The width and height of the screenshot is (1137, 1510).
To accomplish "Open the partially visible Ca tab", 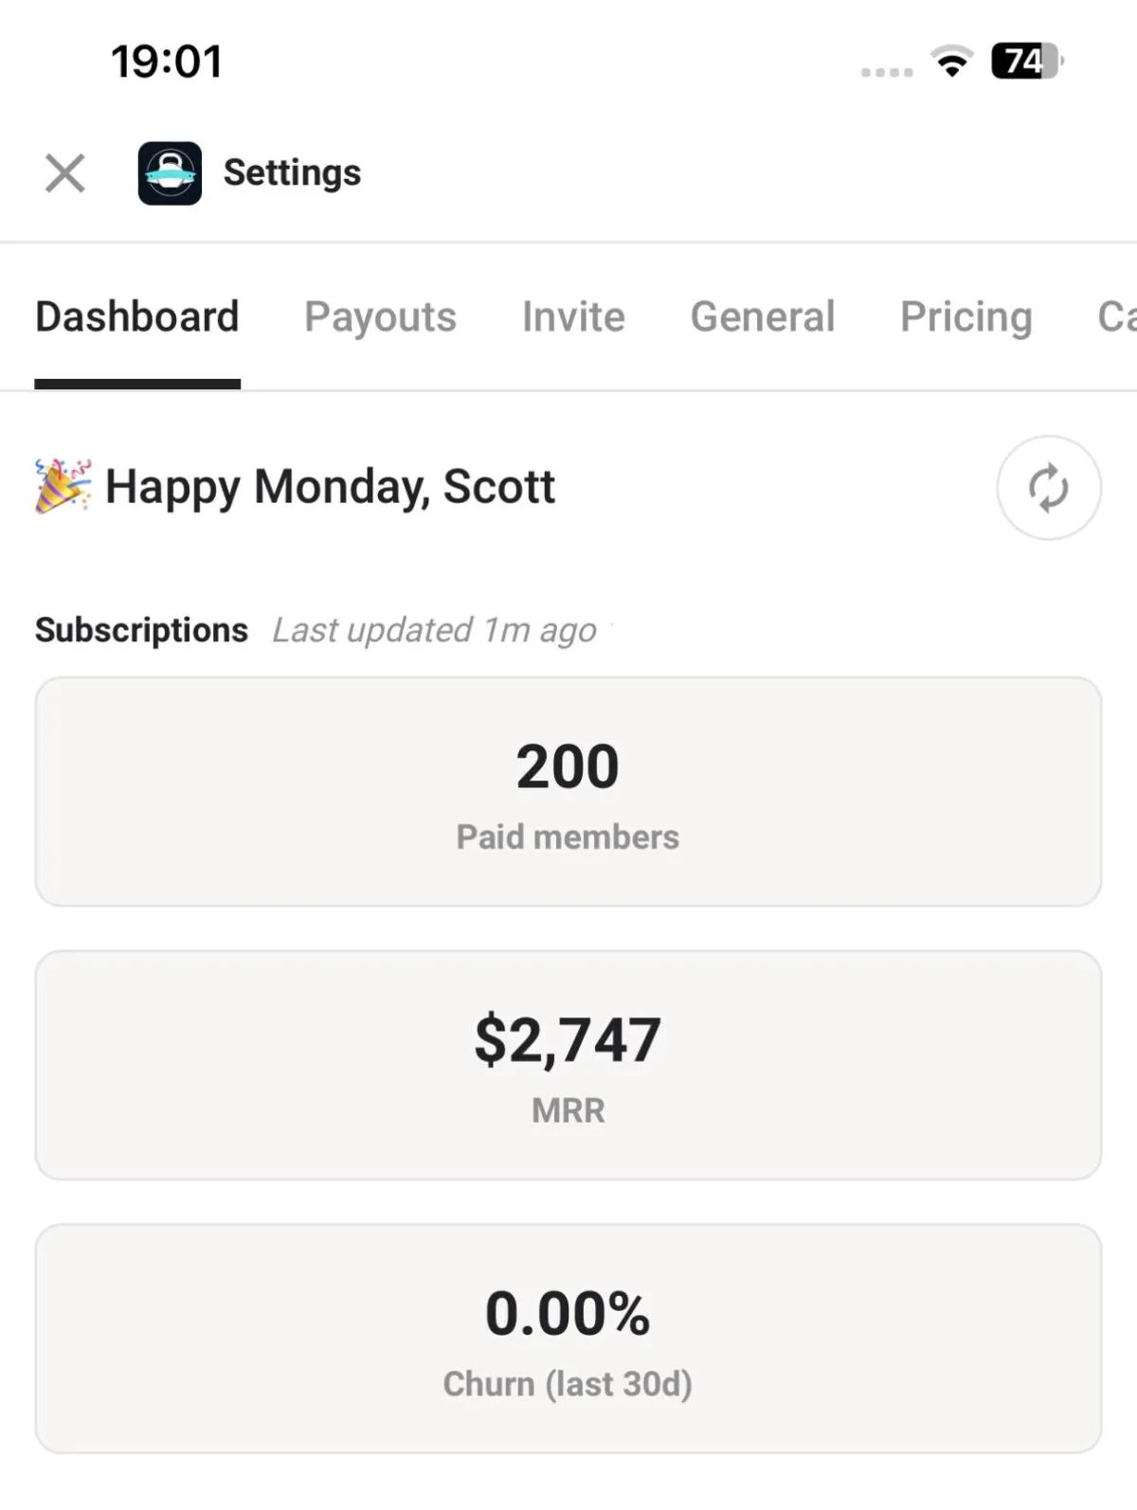I will coord(1116,316).
